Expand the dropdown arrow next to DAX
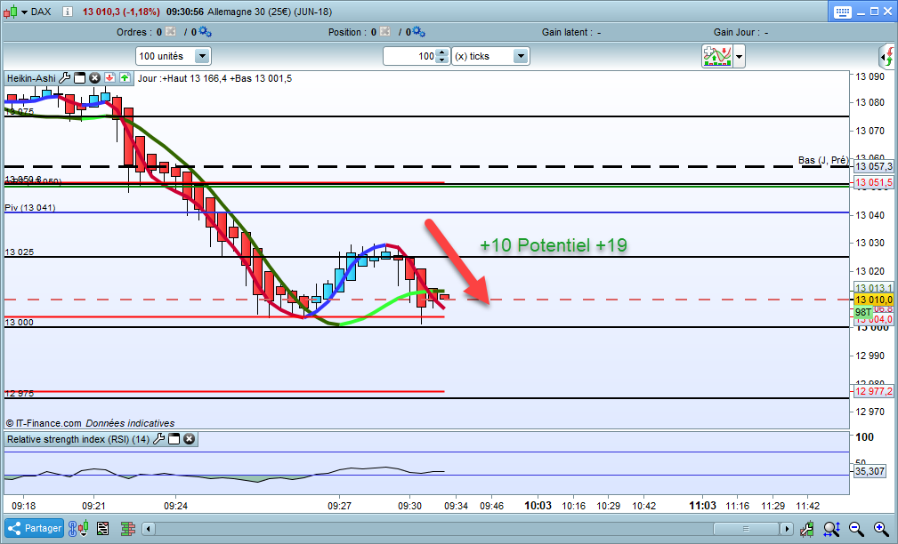 pos(25,12)
